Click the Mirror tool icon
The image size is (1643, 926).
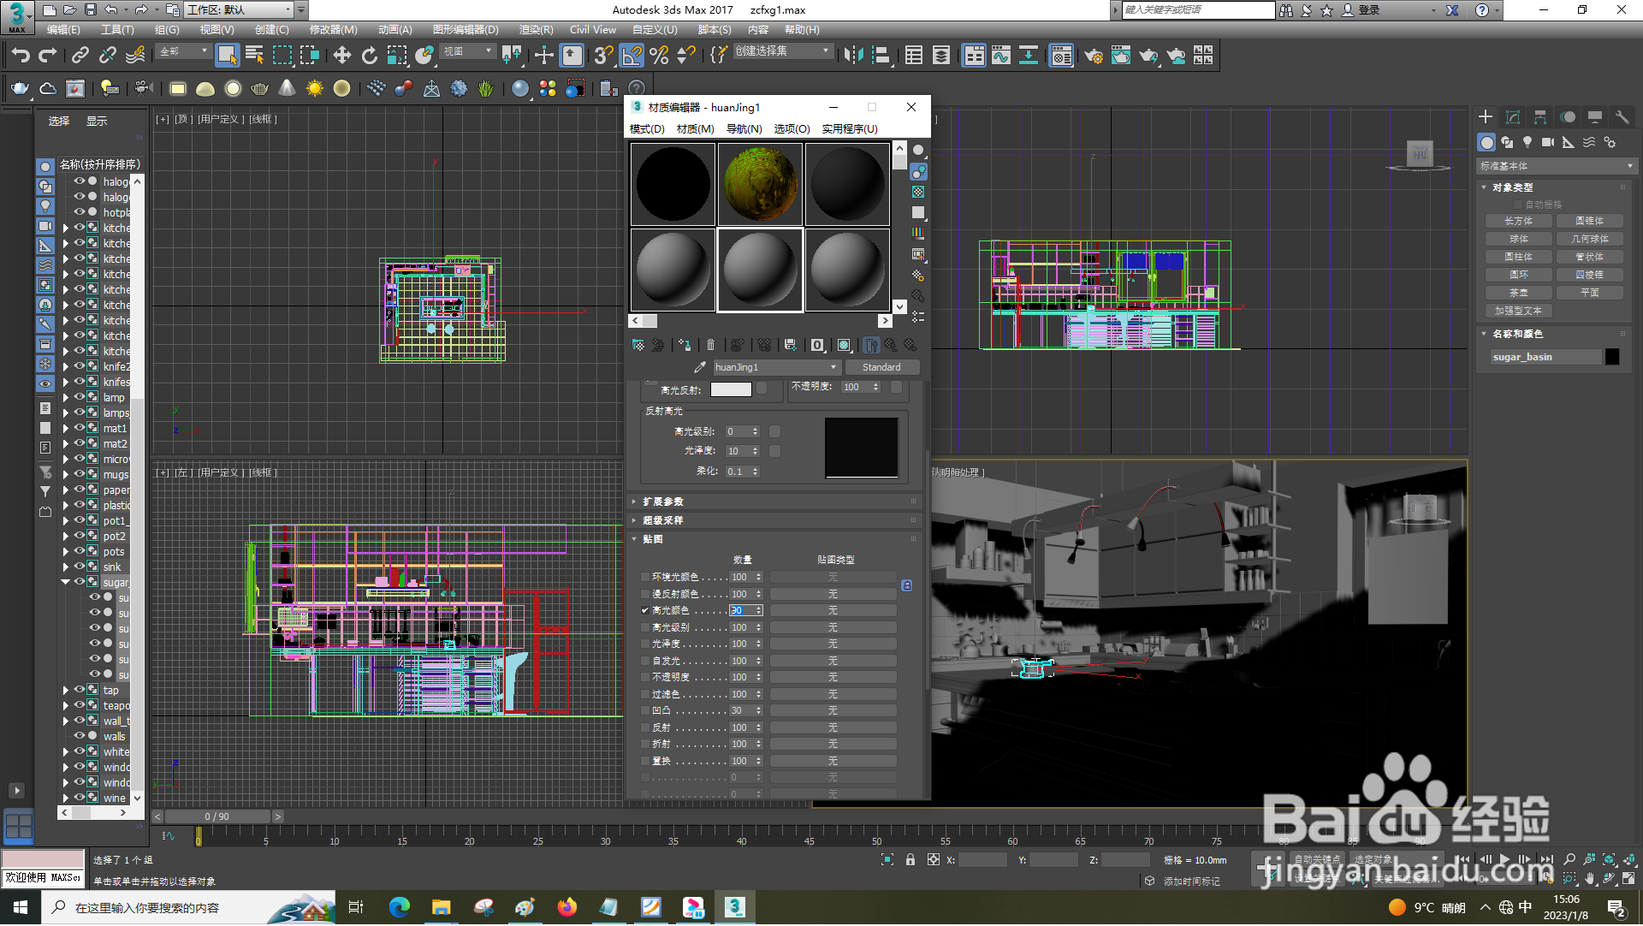(853, 56)
